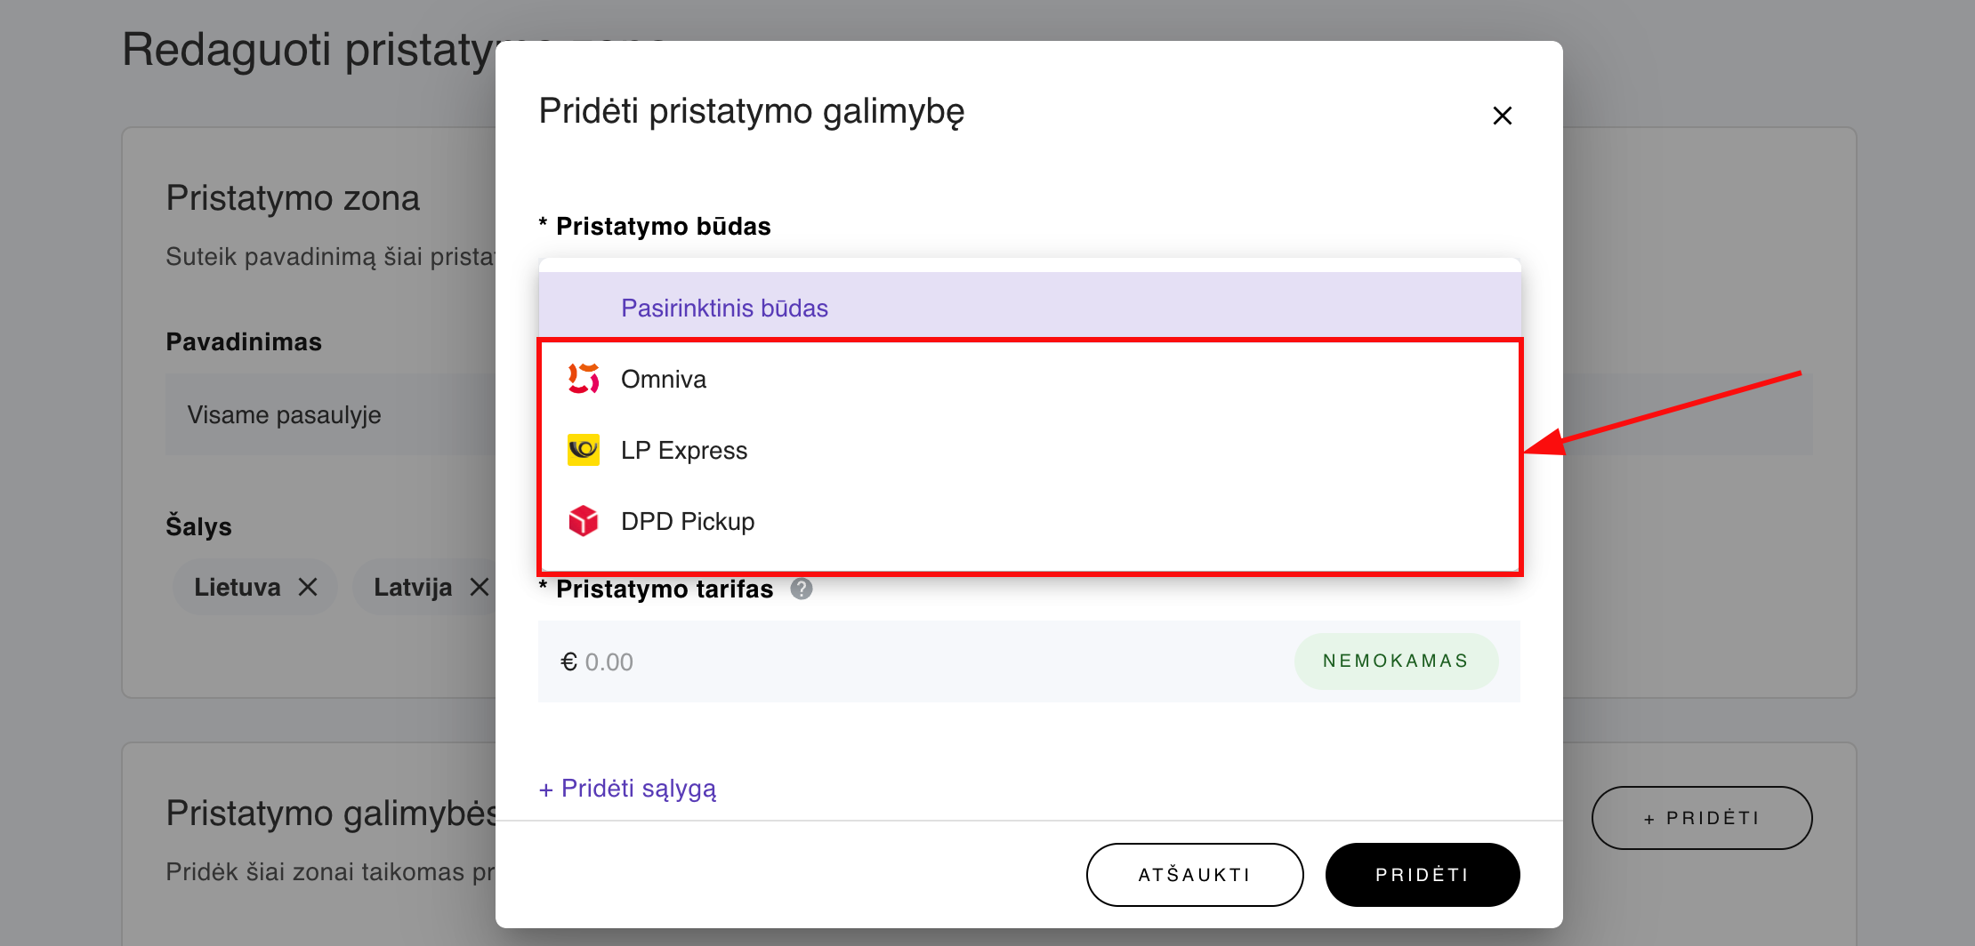Select Omniva from the delivery dropdown
Screen dimensions: 1975x946
(663, 378)
